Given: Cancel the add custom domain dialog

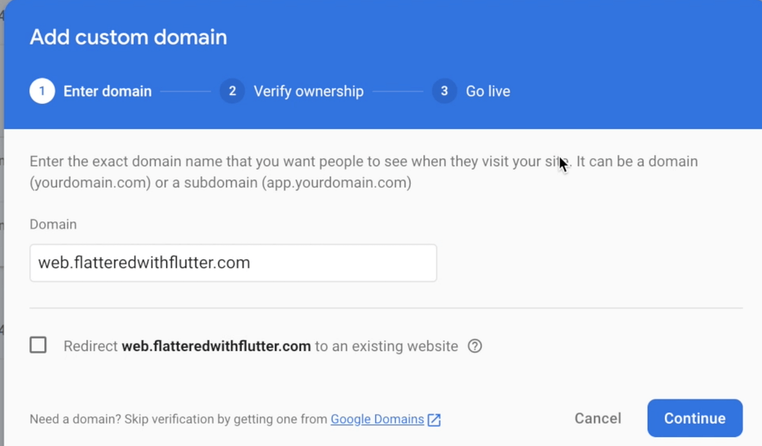Looking at the screenshot, I should coord(598,418).
